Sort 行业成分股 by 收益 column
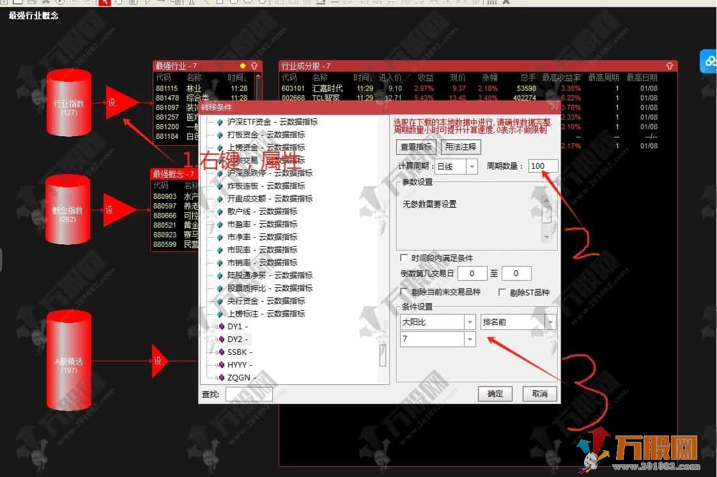The image size is (717, 477). [426, 78]
